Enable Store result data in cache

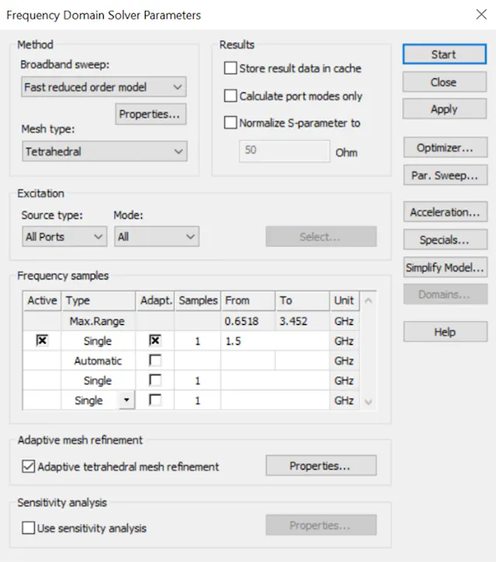[230, 68]
